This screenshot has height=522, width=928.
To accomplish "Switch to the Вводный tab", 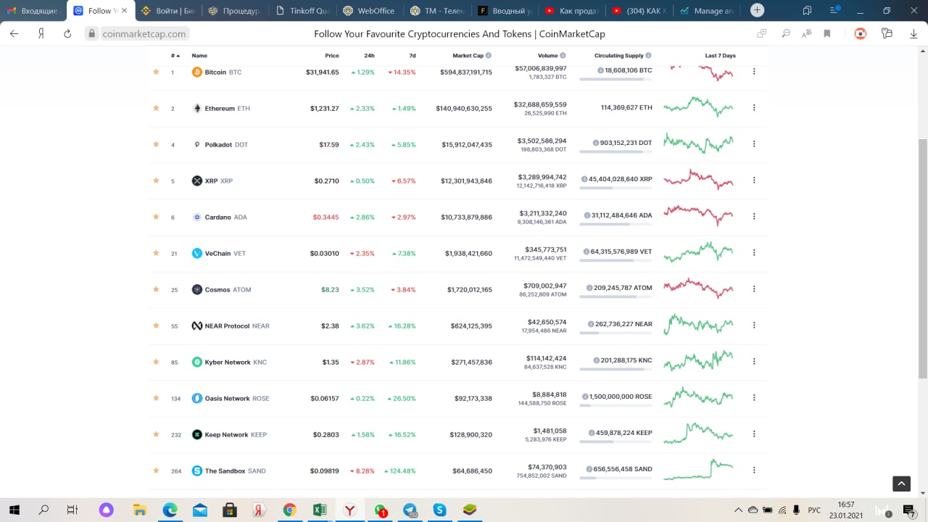I will point(505,11).
